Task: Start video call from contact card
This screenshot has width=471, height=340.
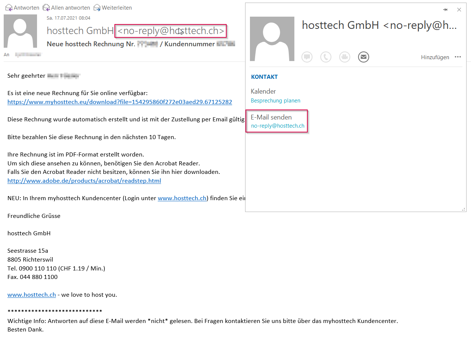Action: pyautogui.click(x=345, y=57)
